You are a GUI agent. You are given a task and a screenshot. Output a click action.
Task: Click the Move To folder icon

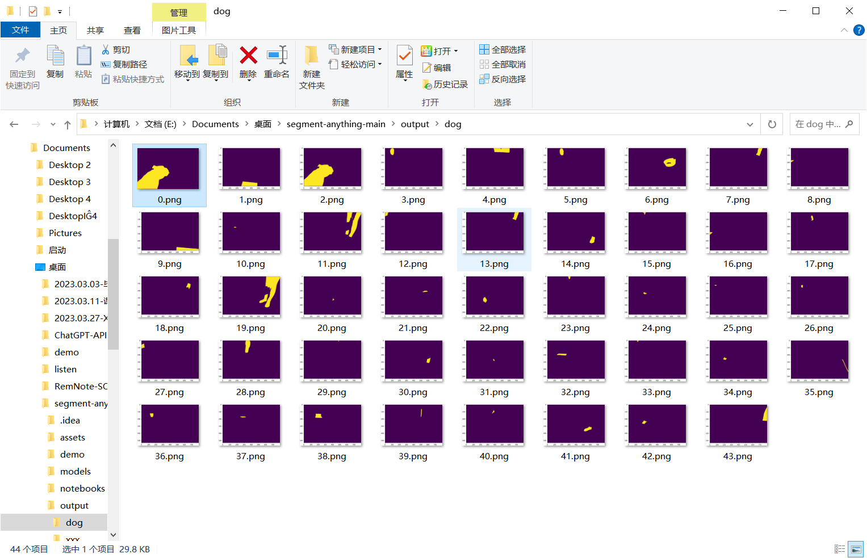pyautogui.click(x=188, y=56)
